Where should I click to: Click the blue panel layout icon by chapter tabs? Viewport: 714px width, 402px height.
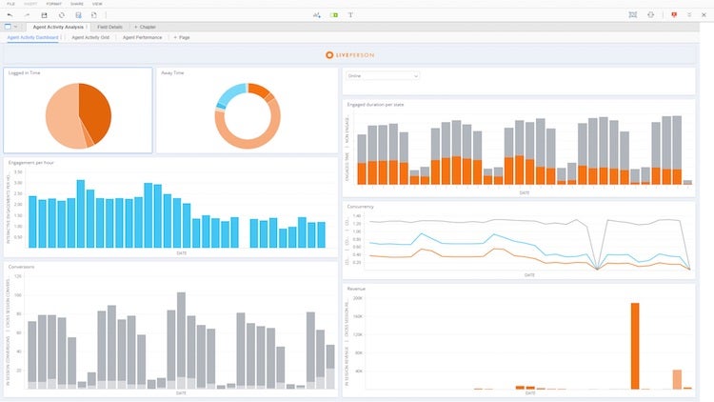pos(8,27)
